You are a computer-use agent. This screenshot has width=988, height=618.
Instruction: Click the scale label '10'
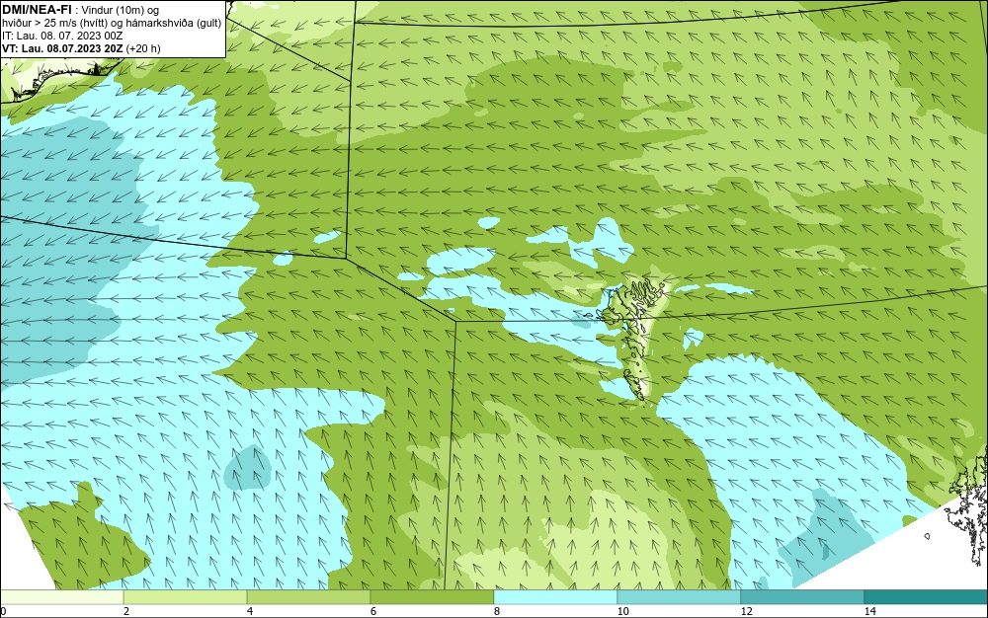(x=623, y=611)
